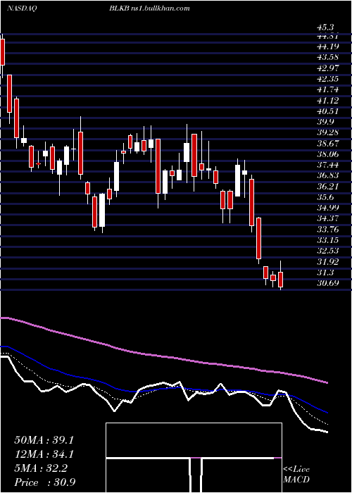Viewport: 352px width, 493px height.
Task: Click the last red candlestick near 30.69
Action: click(x=281, y=280)
